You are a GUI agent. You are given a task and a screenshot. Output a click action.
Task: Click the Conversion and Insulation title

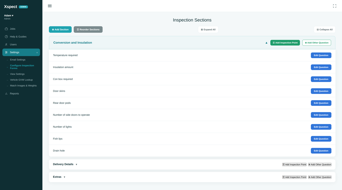click(73, 43)
